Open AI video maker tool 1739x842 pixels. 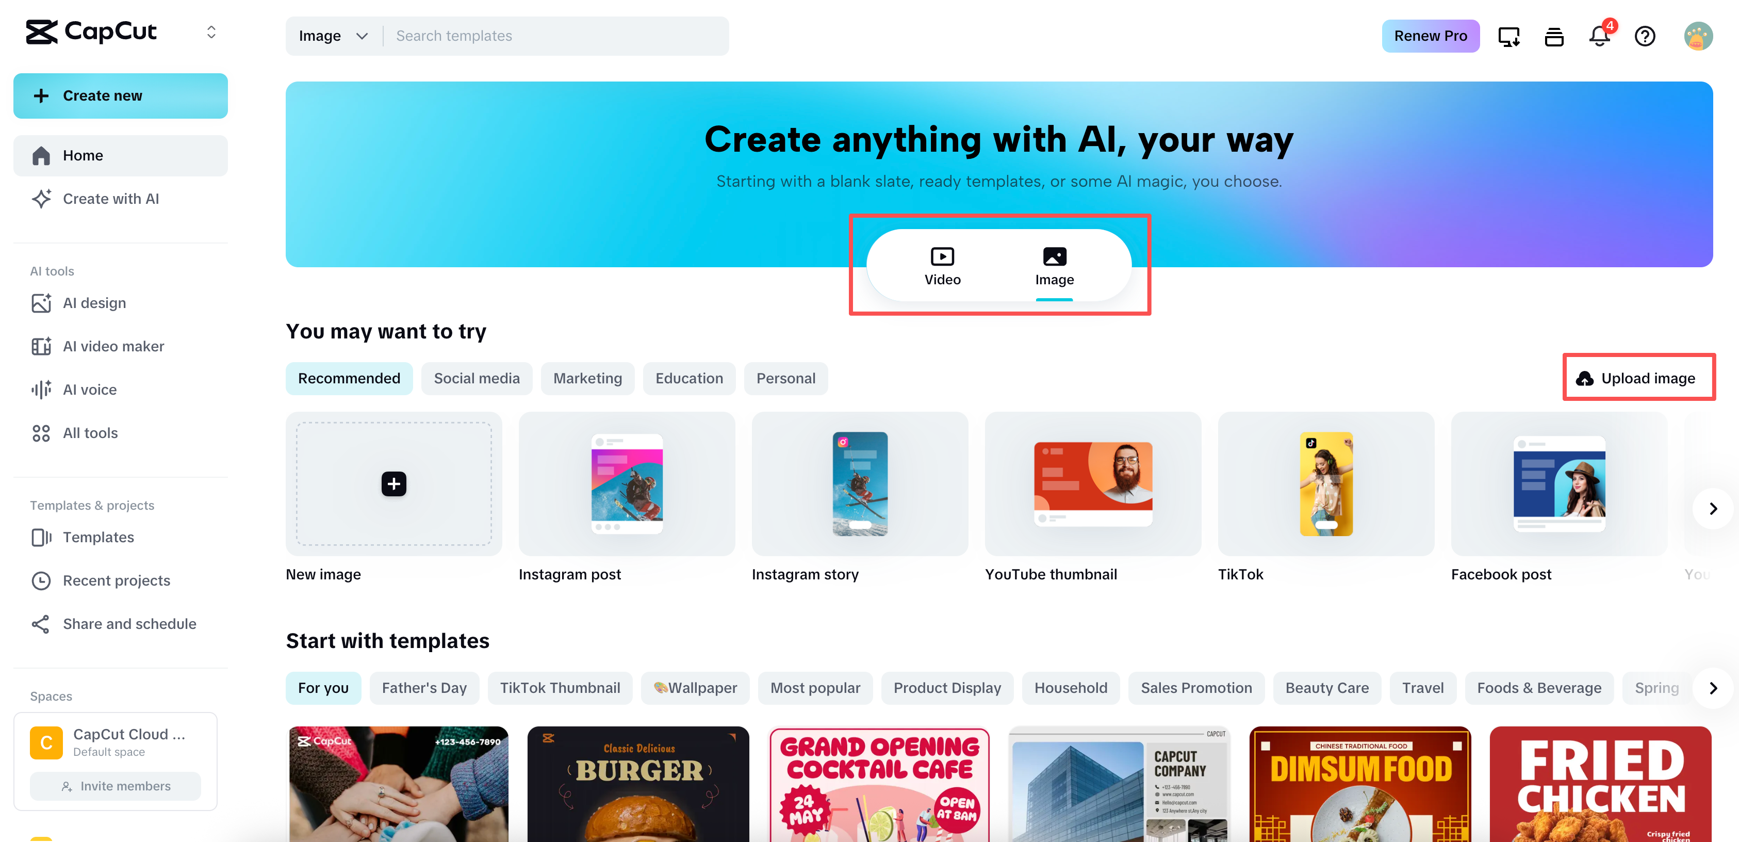[113, 346]
